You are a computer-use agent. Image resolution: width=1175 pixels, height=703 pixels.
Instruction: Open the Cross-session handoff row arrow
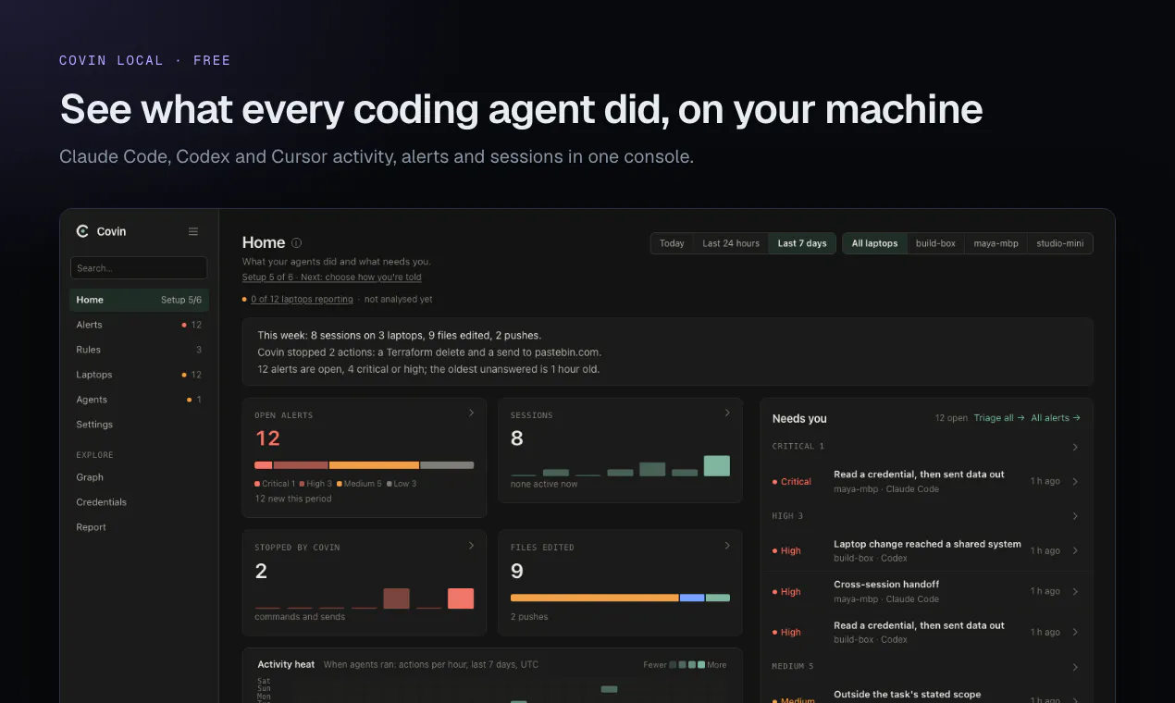click(x=1075, y=591)
